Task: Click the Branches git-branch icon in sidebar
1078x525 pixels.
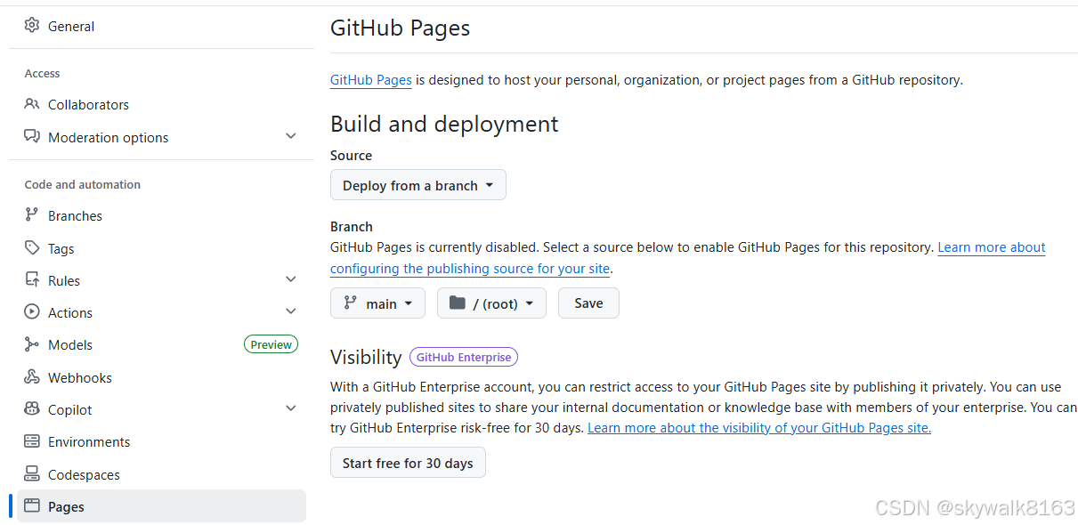Action: coord(32,215)
